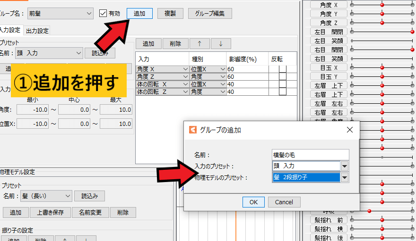This screenshot has height=241, width=416.
Task: Click the 複製 button
Action: pos(170,13)
